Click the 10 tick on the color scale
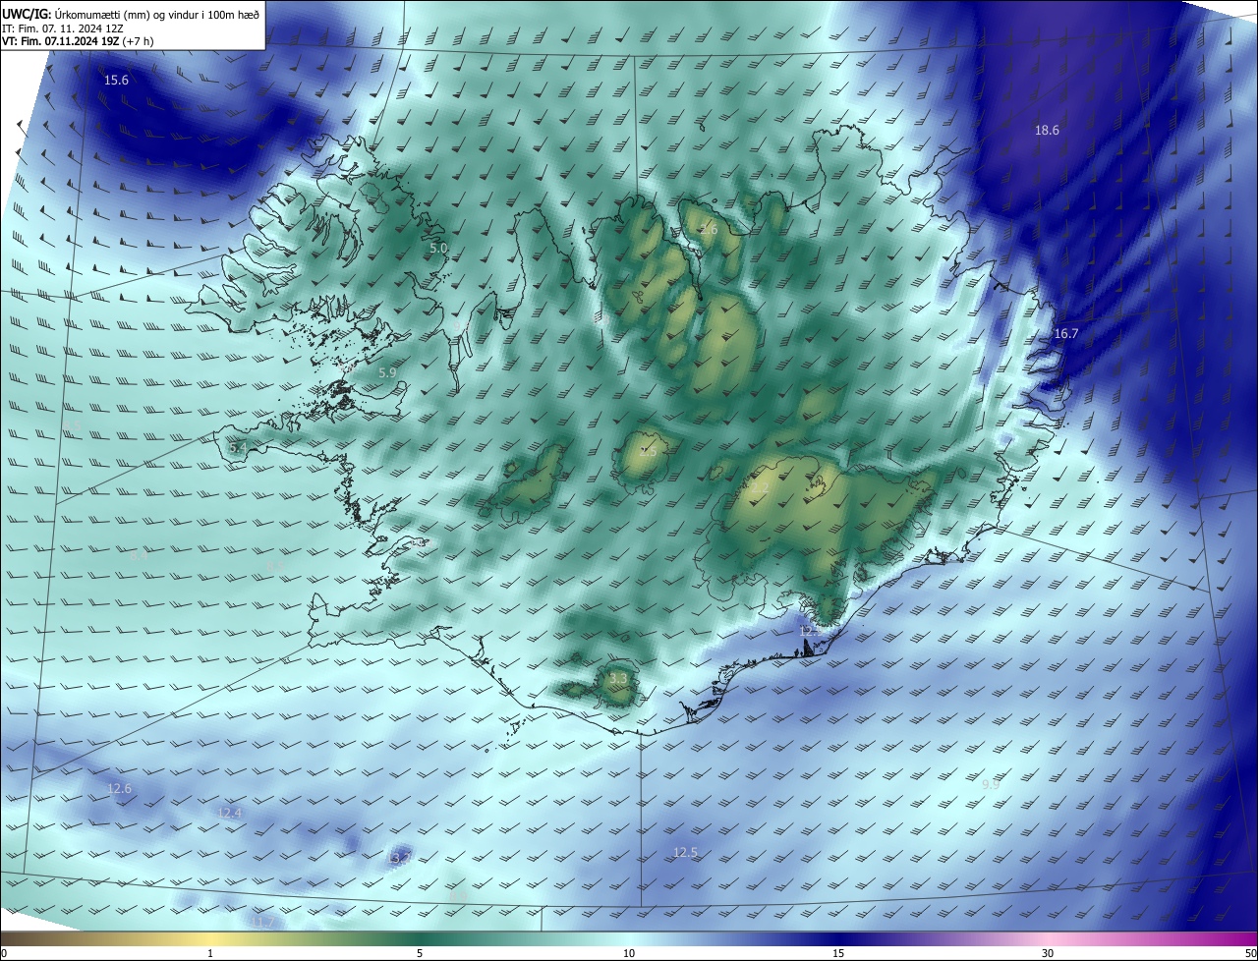 629,953
